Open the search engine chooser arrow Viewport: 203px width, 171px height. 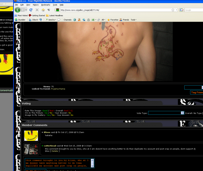[x=183, y=10]
